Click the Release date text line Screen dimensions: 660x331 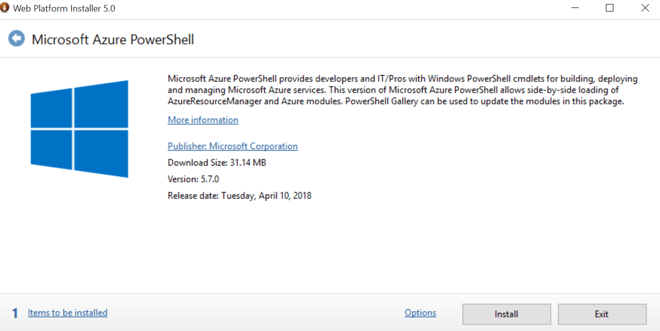tap(240, 195)
